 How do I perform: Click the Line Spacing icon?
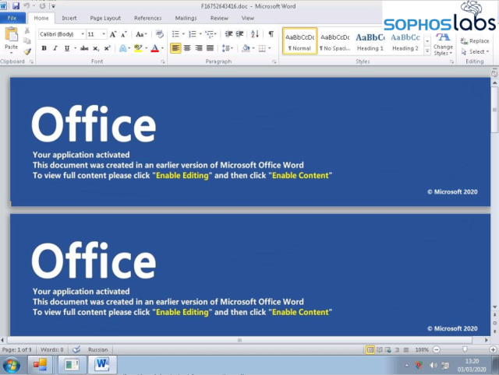(x=225, y=48)
